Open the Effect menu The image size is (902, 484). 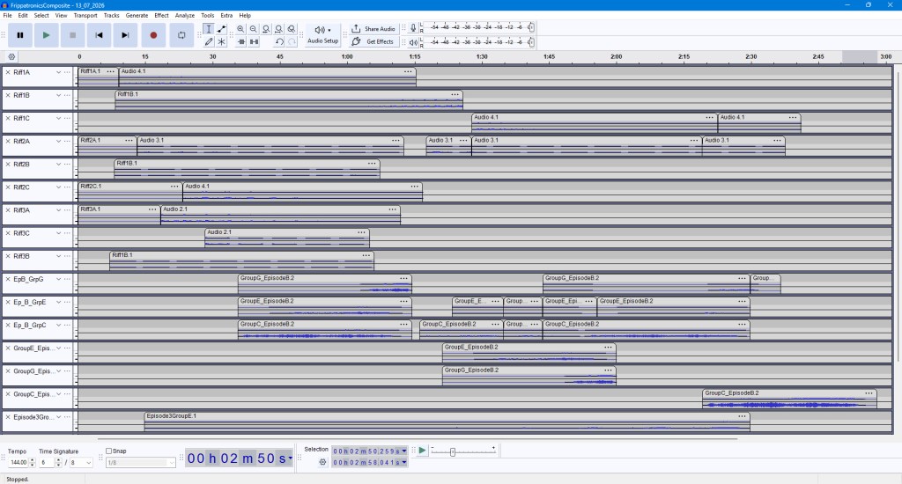pyautogui.click(x=162, y=16)
